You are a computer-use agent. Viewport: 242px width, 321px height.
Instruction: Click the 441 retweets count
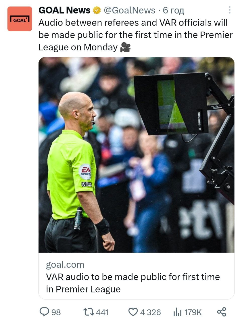(x=102, y=312)
